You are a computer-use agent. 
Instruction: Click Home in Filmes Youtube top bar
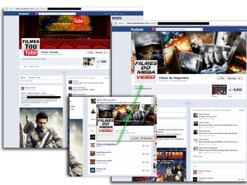116,14
